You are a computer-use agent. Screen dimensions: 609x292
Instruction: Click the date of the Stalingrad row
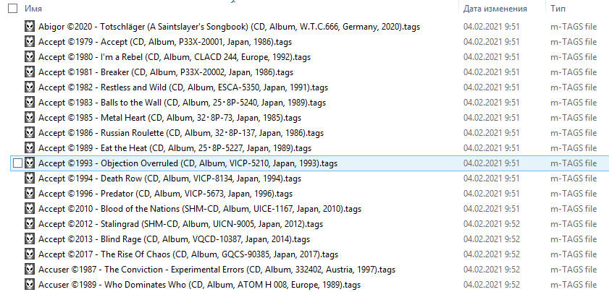click(491, 224)
